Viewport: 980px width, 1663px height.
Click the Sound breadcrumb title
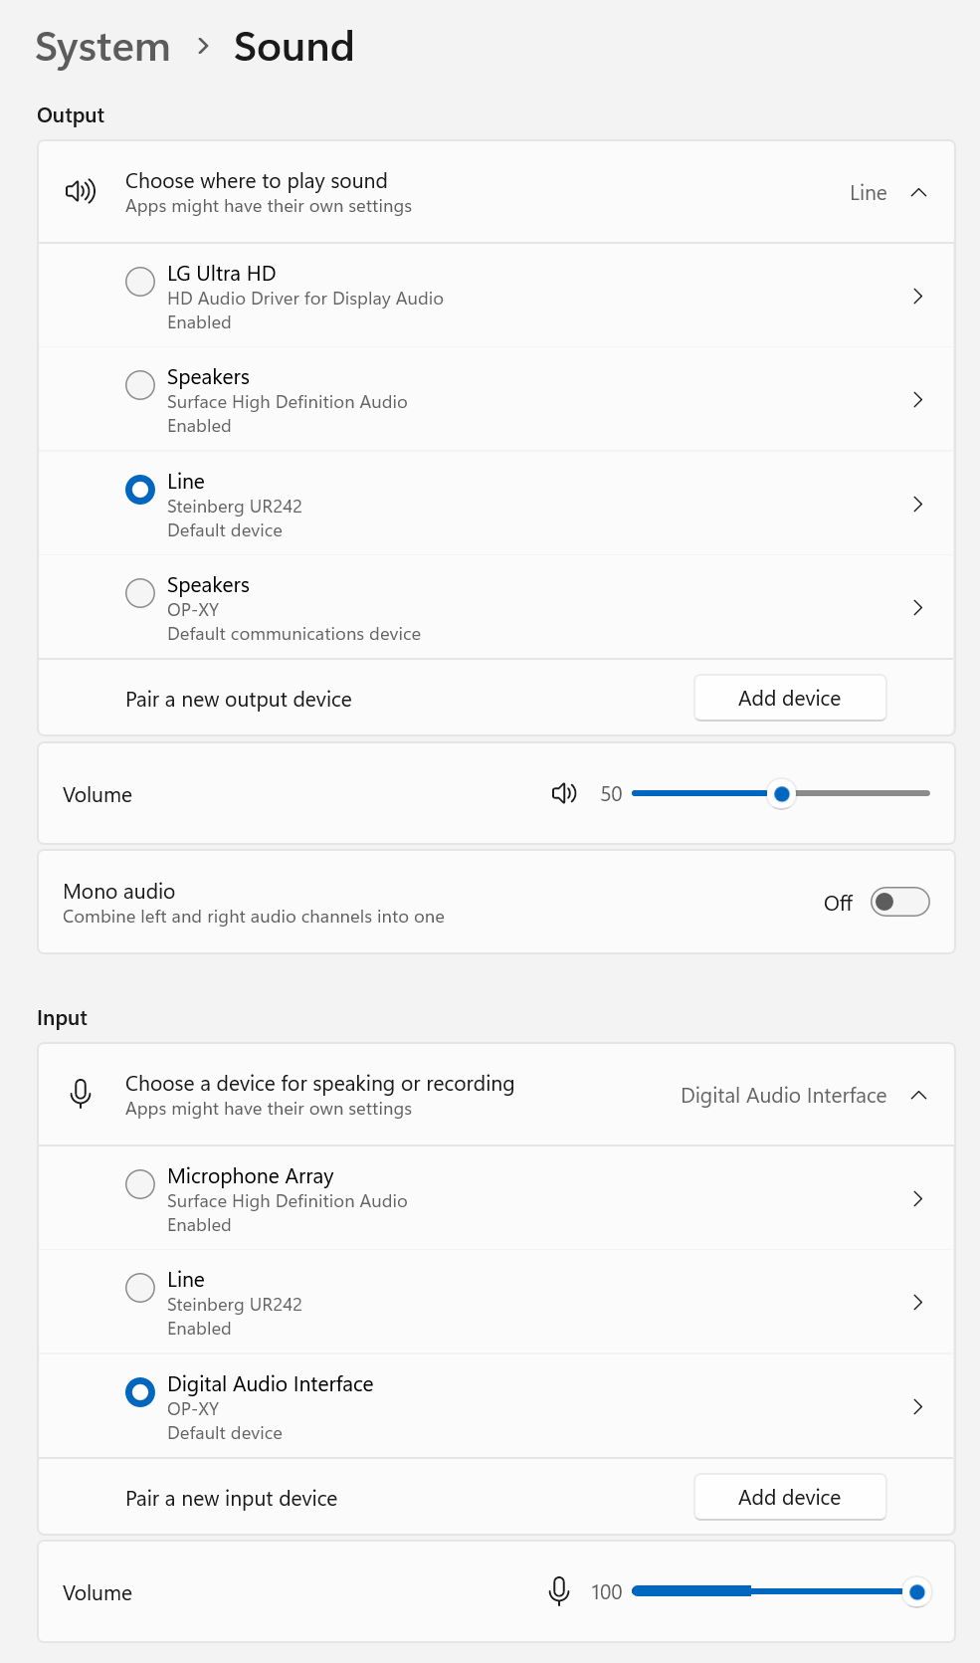[294, 47]
